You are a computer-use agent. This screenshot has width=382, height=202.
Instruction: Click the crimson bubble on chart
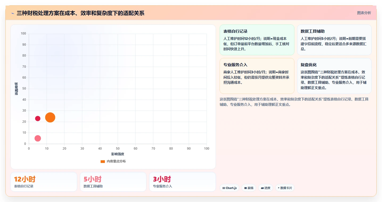point(38,118)
